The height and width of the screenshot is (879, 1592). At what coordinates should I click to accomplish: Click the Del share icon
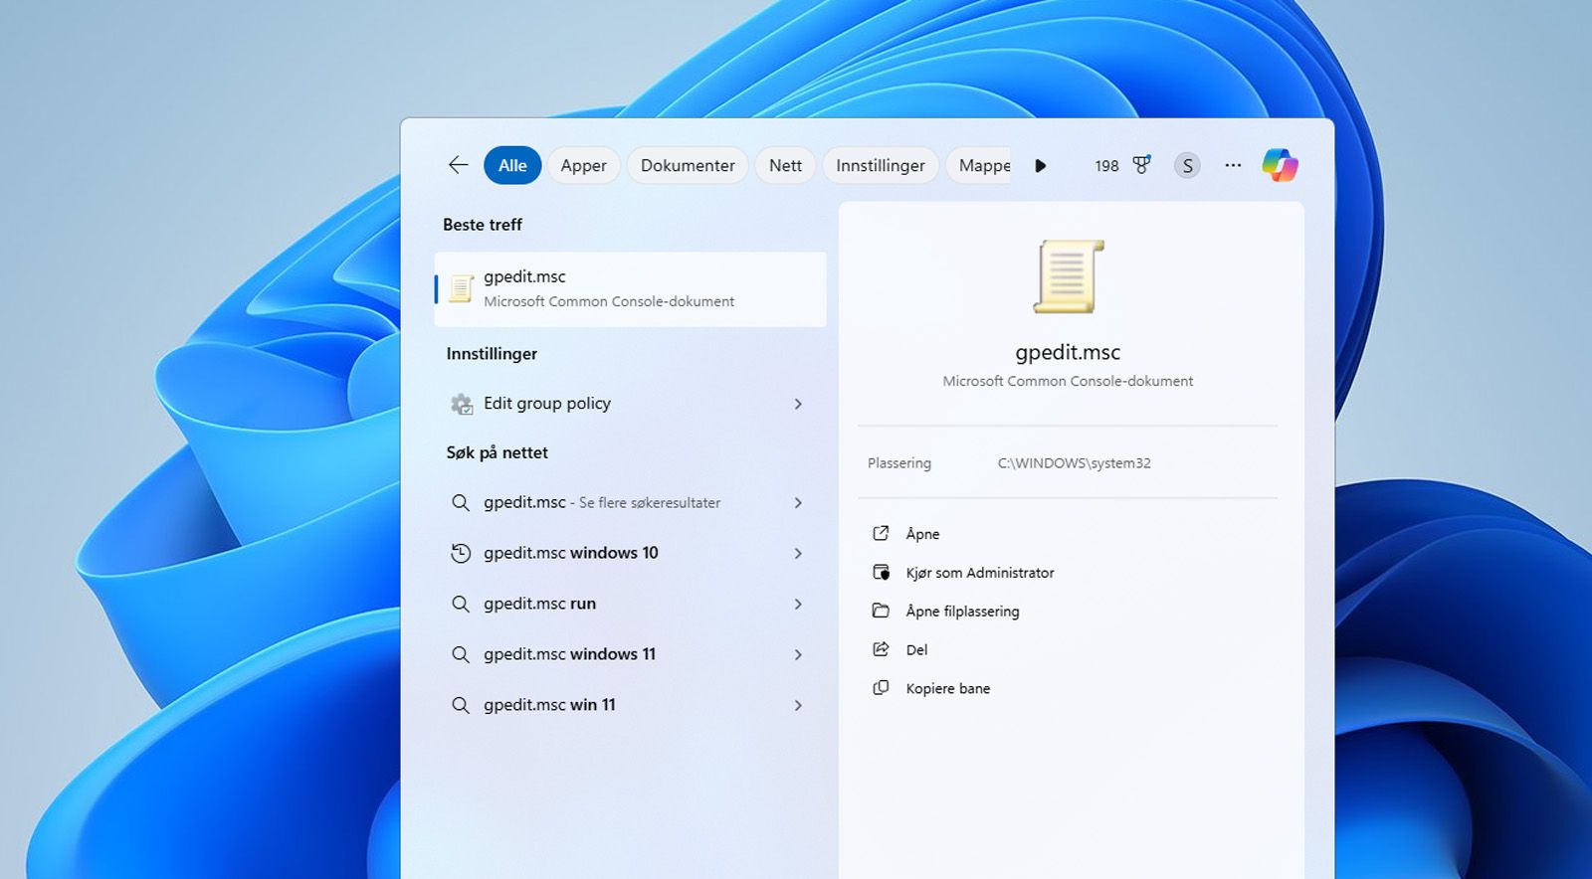tap(881, 649)
